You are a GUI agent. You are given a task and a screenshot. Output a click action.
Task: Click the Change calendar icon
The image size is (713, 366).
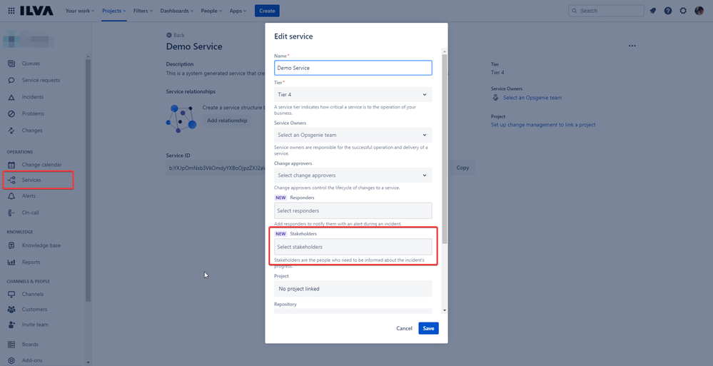pyautogui.click(x=12, y=165)
